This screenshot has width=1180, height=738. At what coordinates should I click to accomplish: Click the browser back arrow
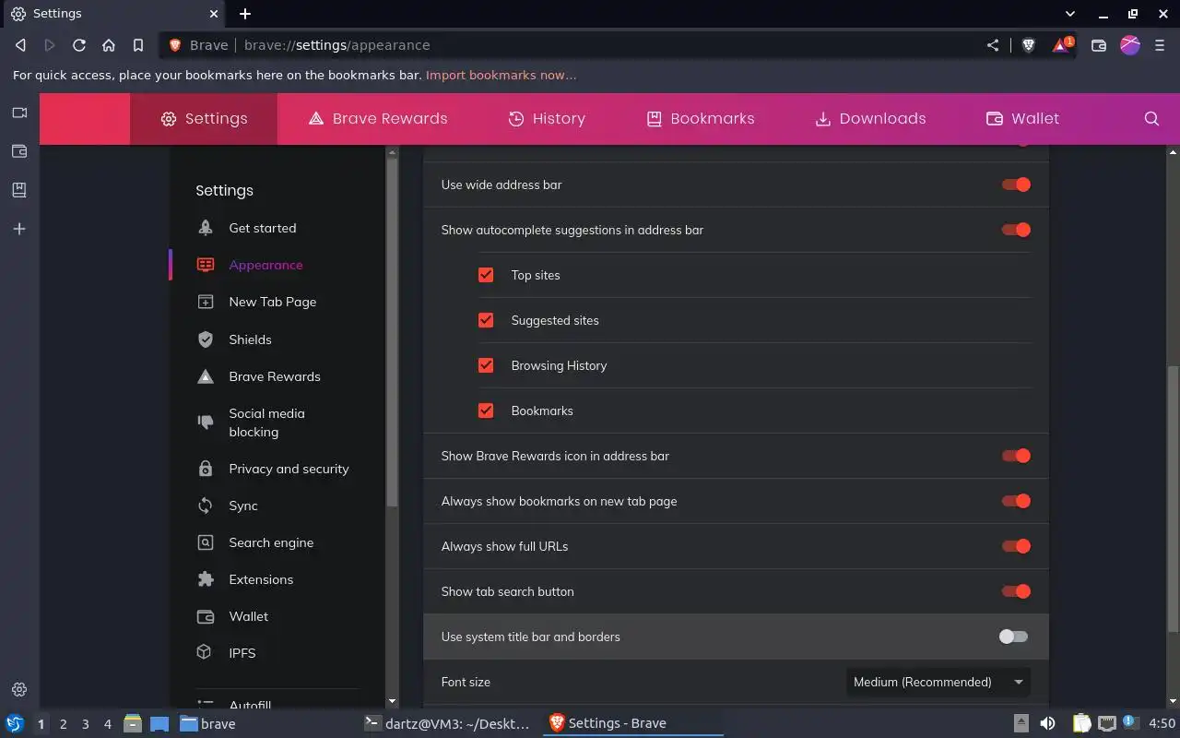pyautogui.click(x=20, y=45)
